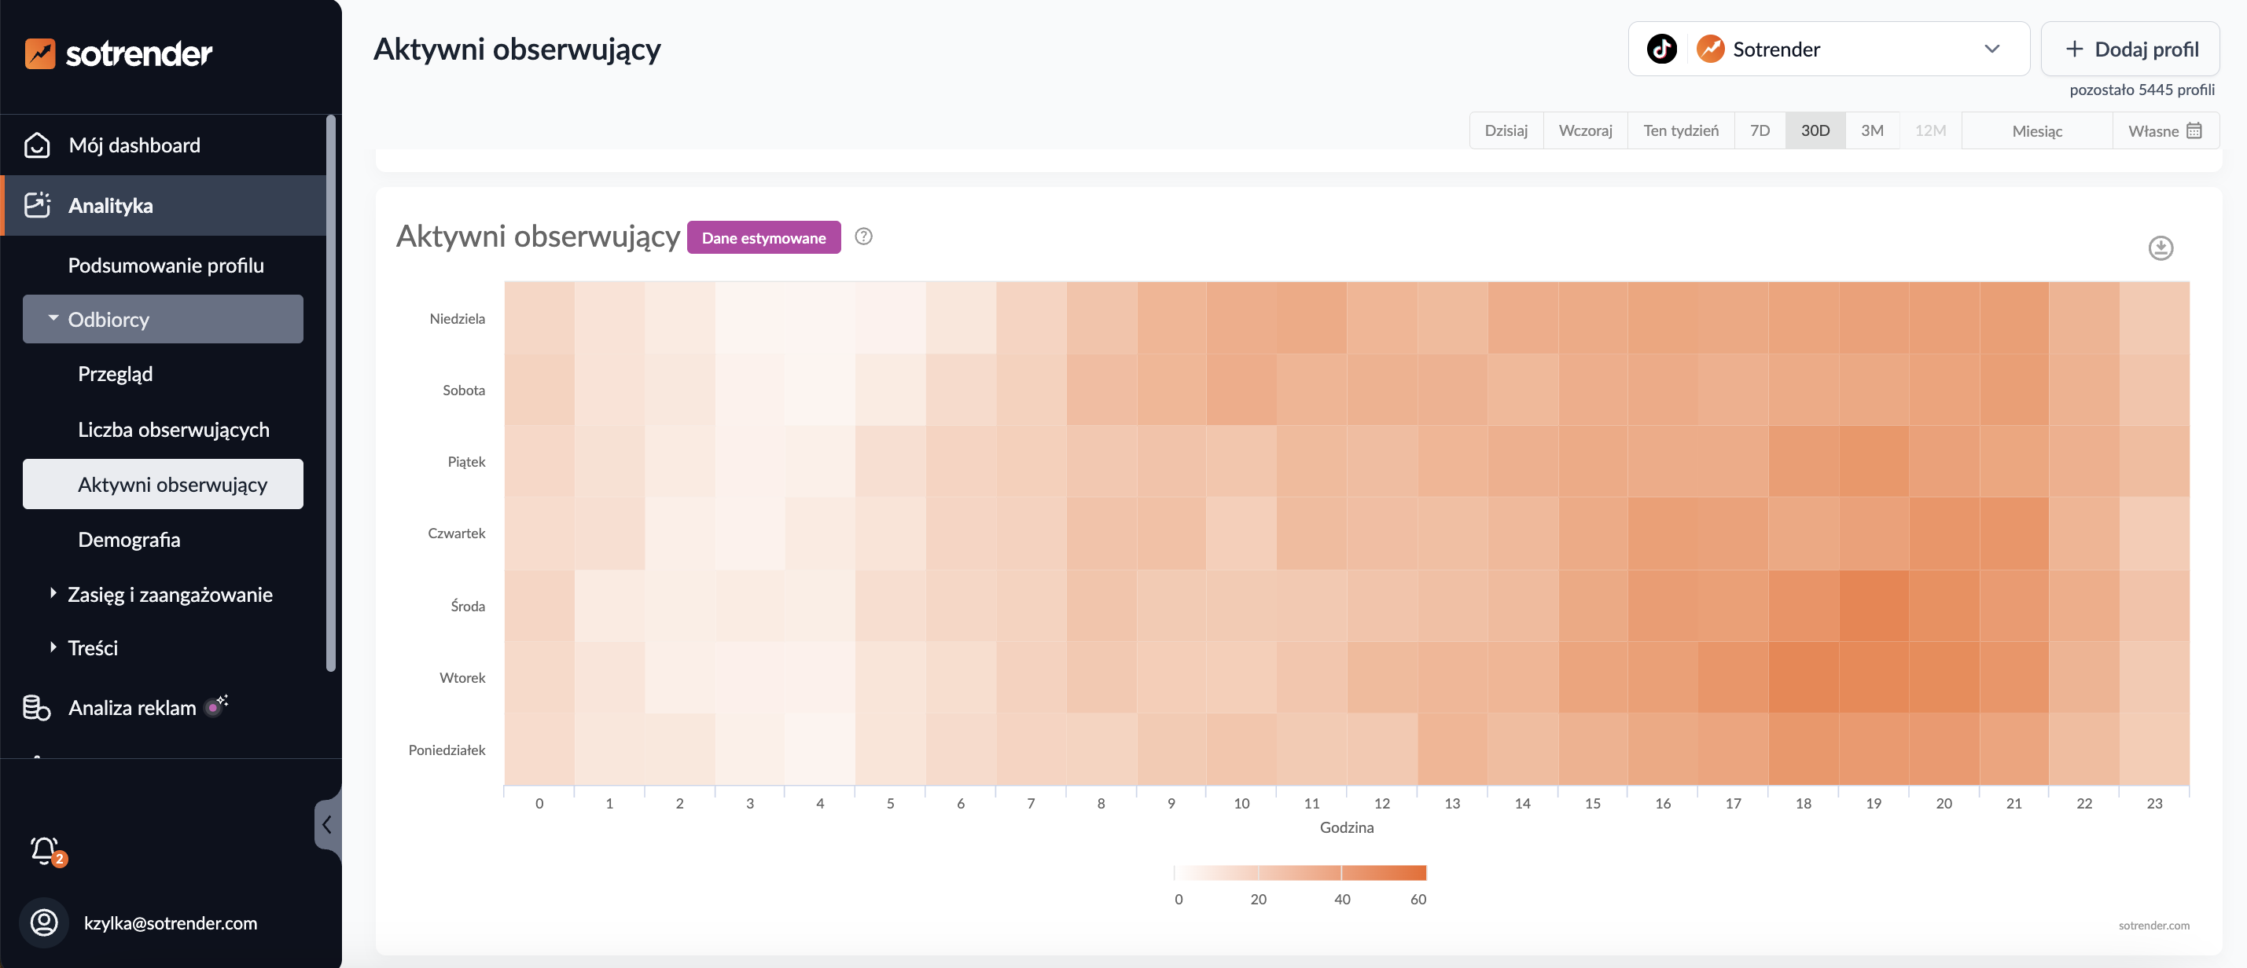Viewport: 2247px width, 968px height.
Task: Click the Dodaj profil button
Action: pos(2131,49)
